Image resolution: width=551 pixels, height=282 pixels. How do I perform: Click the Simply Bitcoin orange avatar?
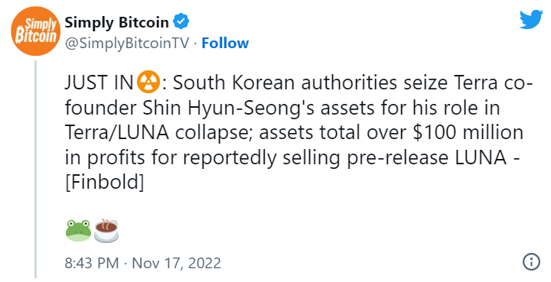point(36,31)
